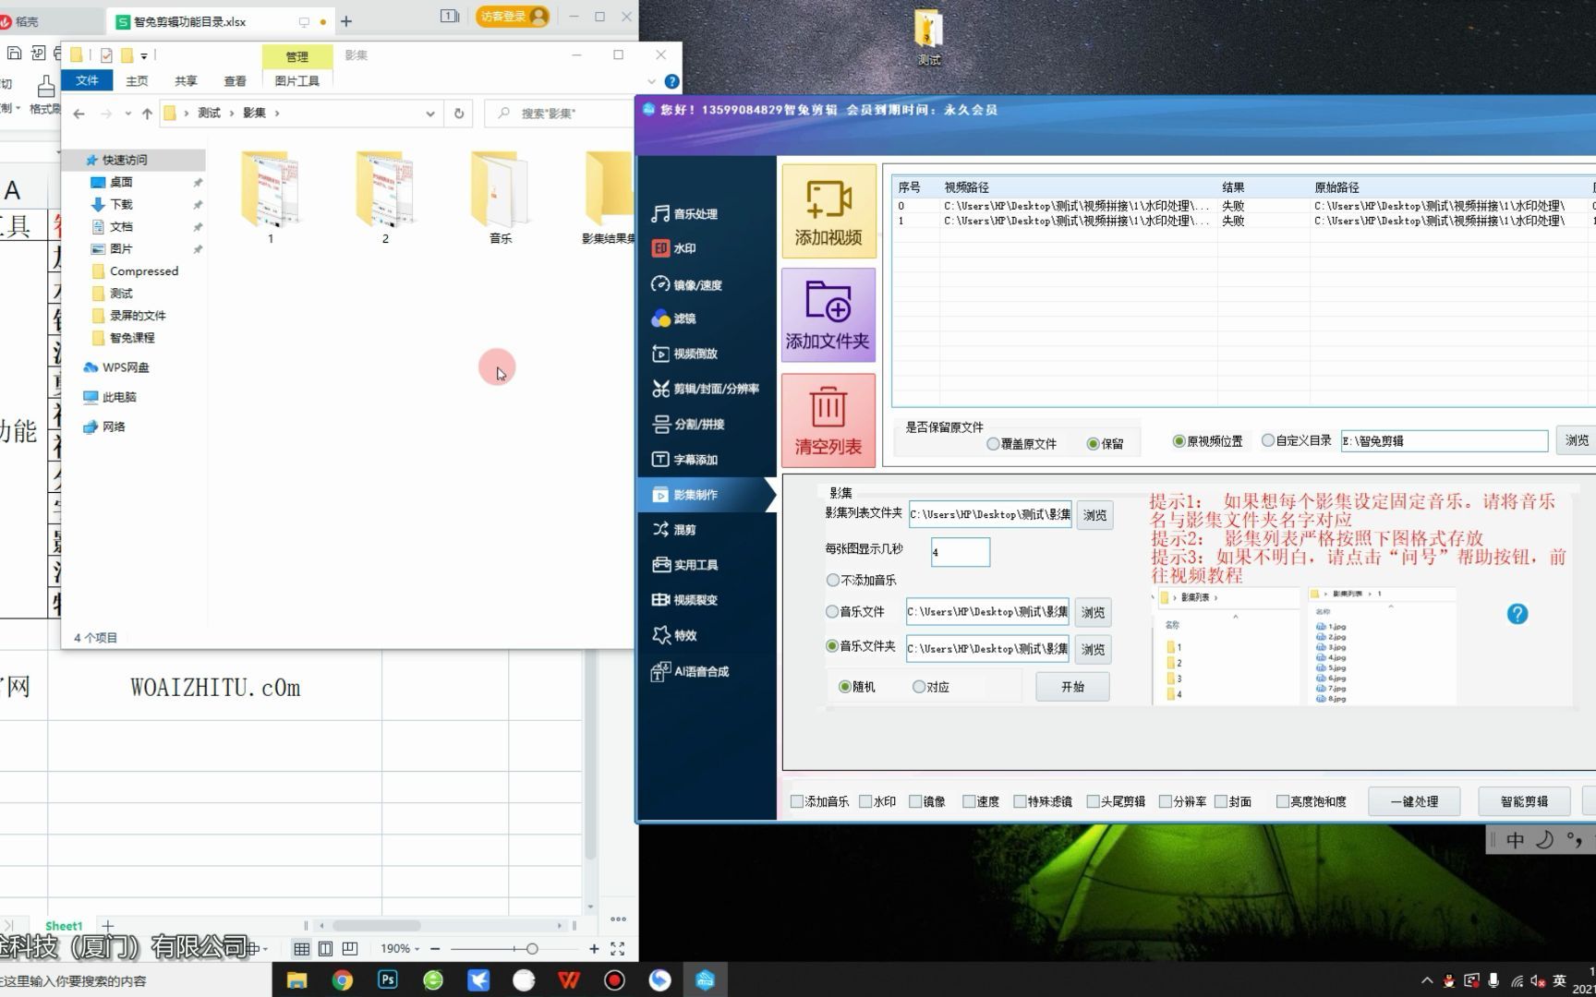Open 剪辑/封面/分辨率 section
Image resolution: width=1596 pixels, height=997 pixels.
click(x=706, y=389)
